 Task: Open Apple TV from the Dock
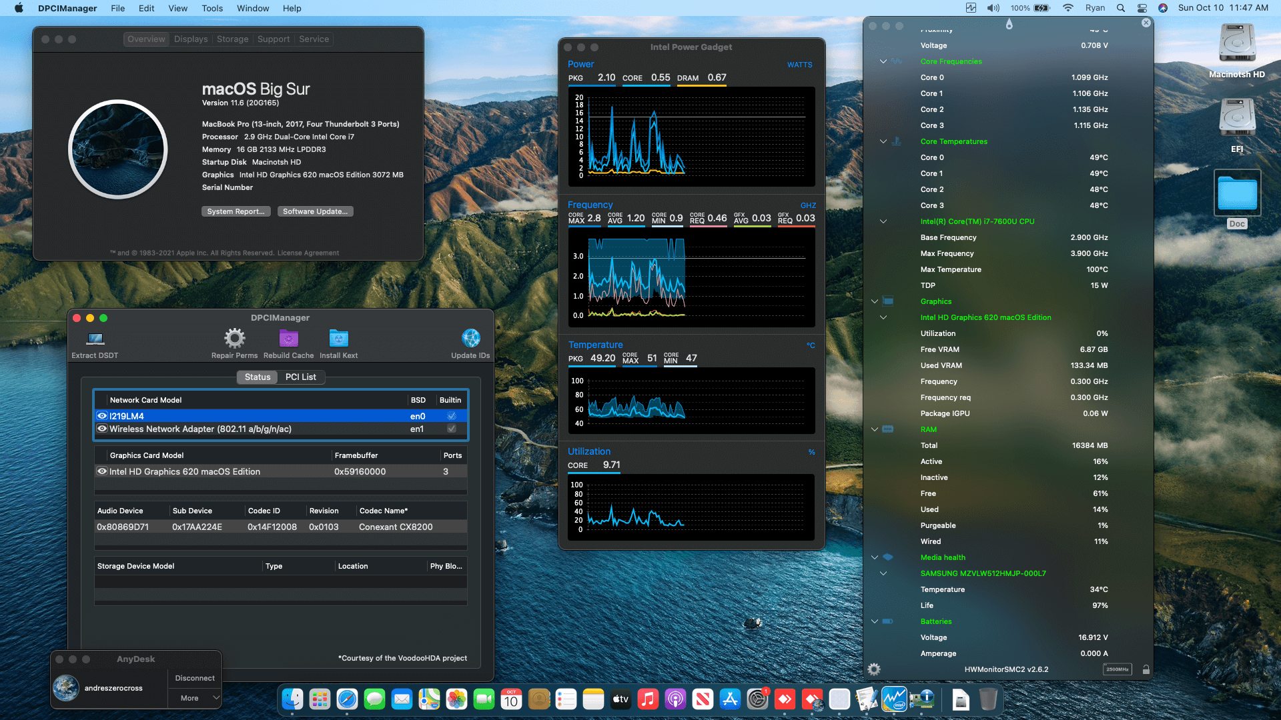coord(620,699)
